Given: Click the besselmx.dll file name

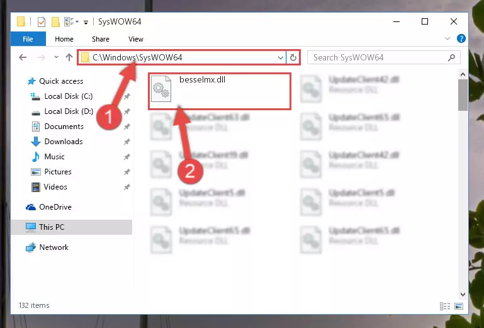Looking at the screenshot, I should pyautogui.click(x=202, y=80).
